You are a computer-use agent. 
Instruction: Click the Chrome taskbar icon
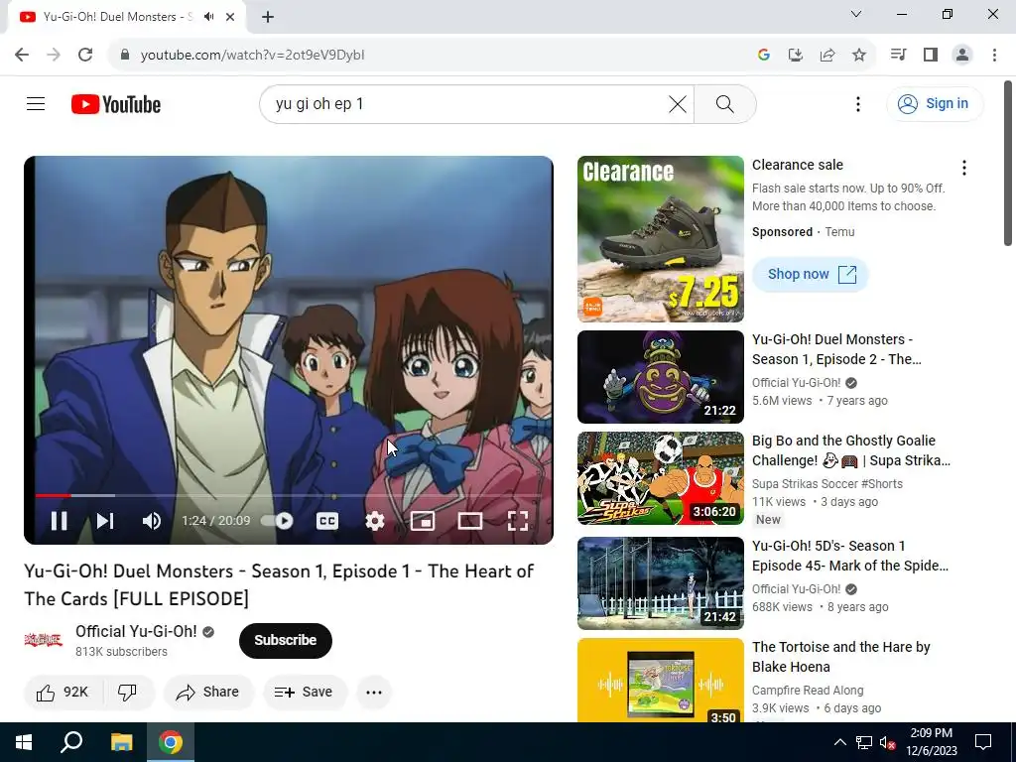[x=171, y=742]
